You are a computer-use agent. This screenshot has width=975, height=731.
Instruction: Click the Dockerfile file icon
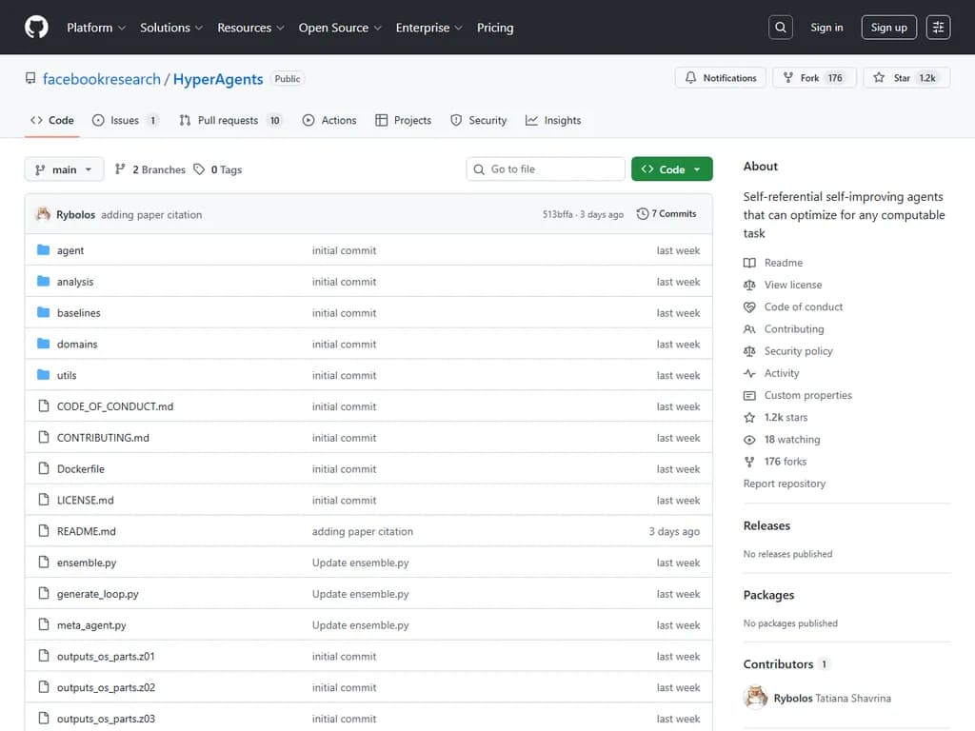[x=43, y=469]
